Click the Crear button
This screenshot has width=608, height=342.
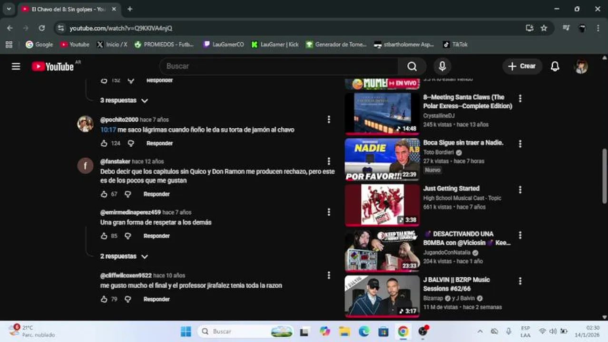[522, 66]
